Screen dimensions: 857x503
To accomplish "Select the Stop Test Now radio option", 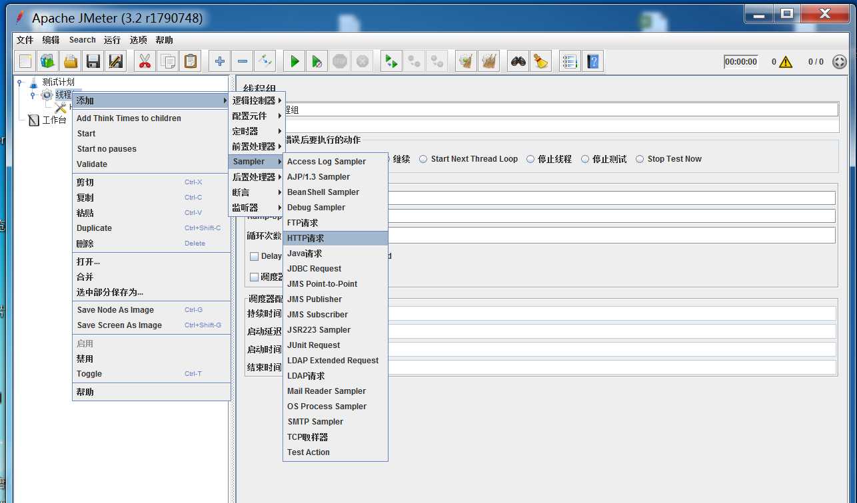I will coord(640,159).
